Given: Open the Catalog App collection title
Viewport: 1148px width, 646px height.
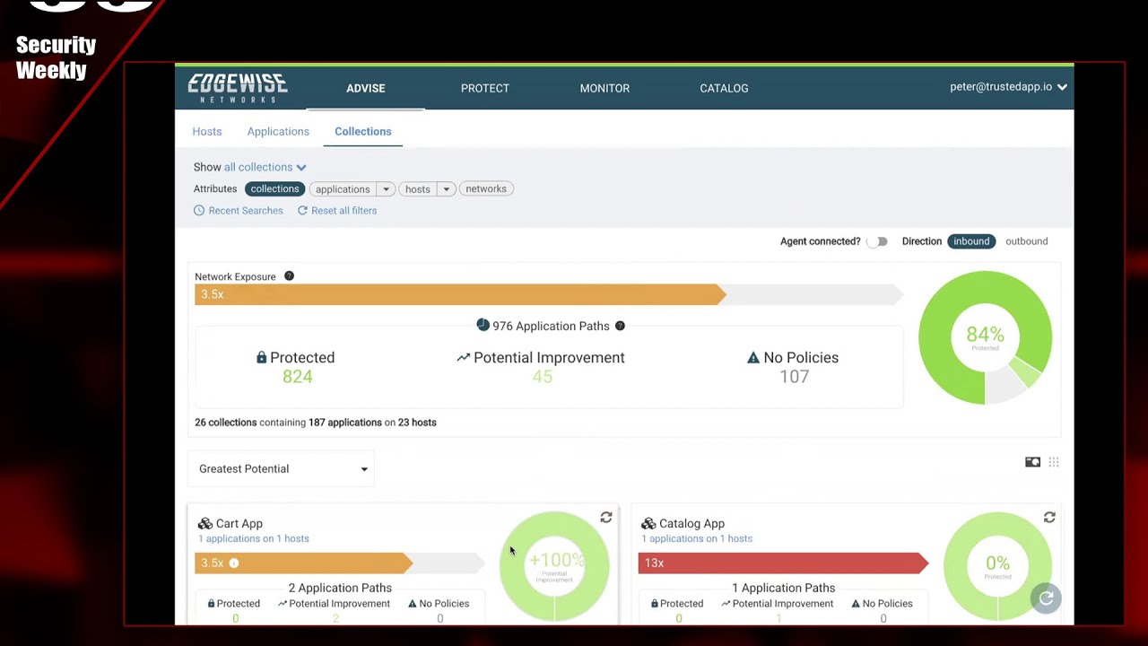Looking at the screenshot, I should click(x=691, y=523).
